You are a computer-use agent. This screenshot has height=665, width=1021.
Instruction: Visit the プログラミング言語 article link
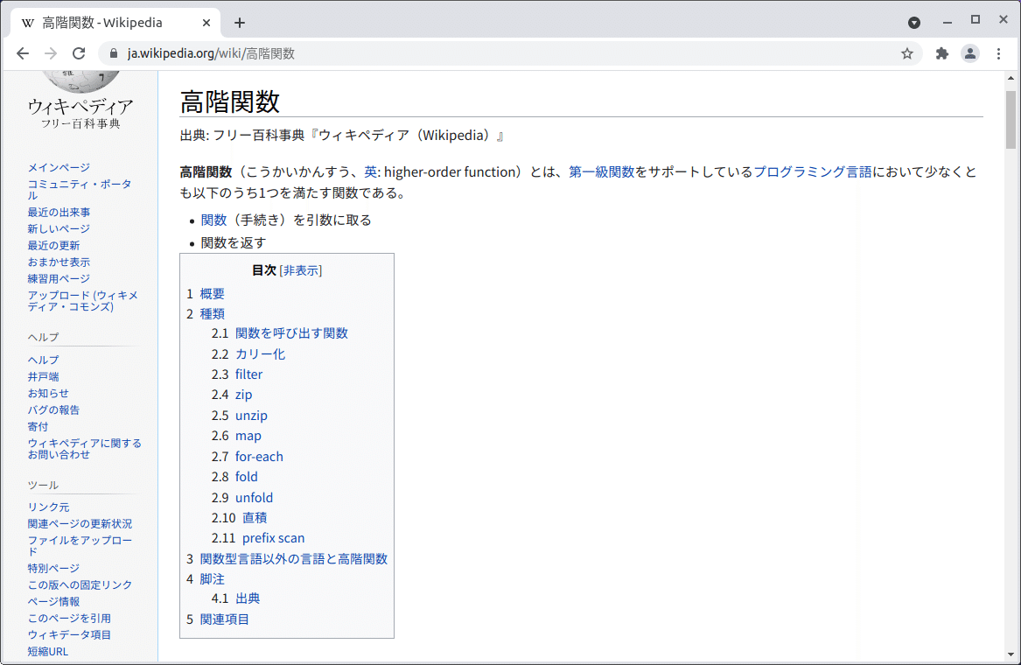pyautogui.click(x=814, y=172)
